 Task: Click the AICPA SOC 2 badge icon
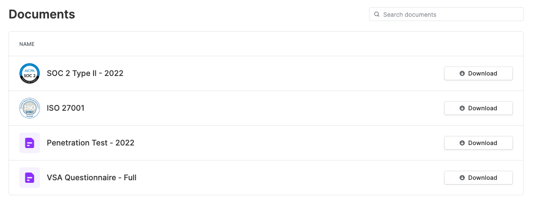coord(30,73)
